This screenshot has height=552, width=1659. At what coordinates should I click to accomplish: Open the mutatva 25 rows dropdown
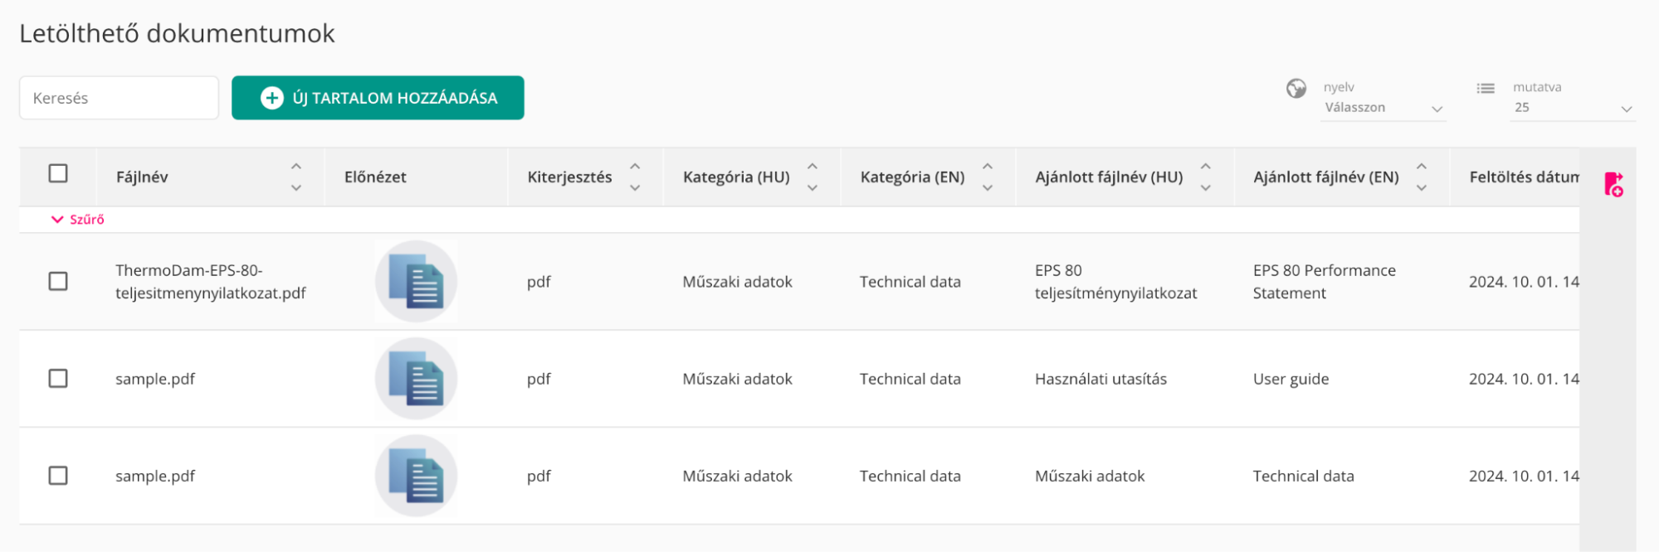click(x=1571, y=108)
